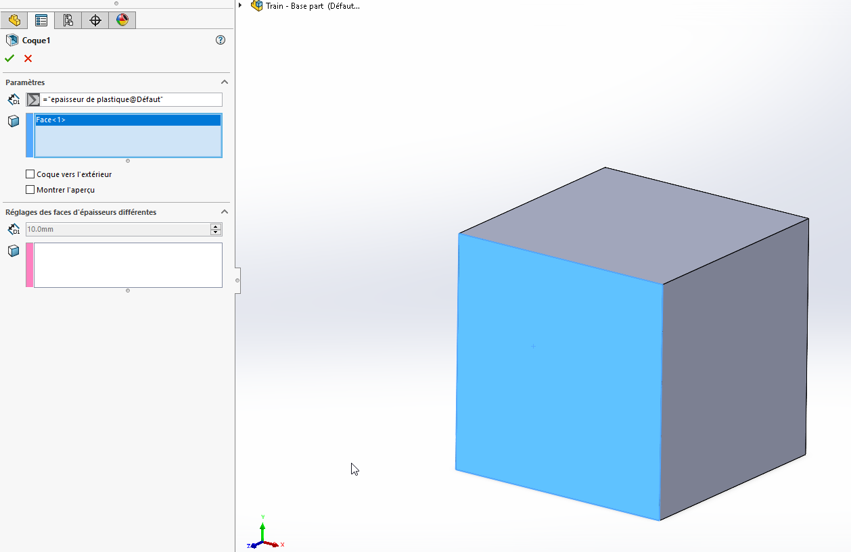Open the DisplayManager color ball tab

122,20
